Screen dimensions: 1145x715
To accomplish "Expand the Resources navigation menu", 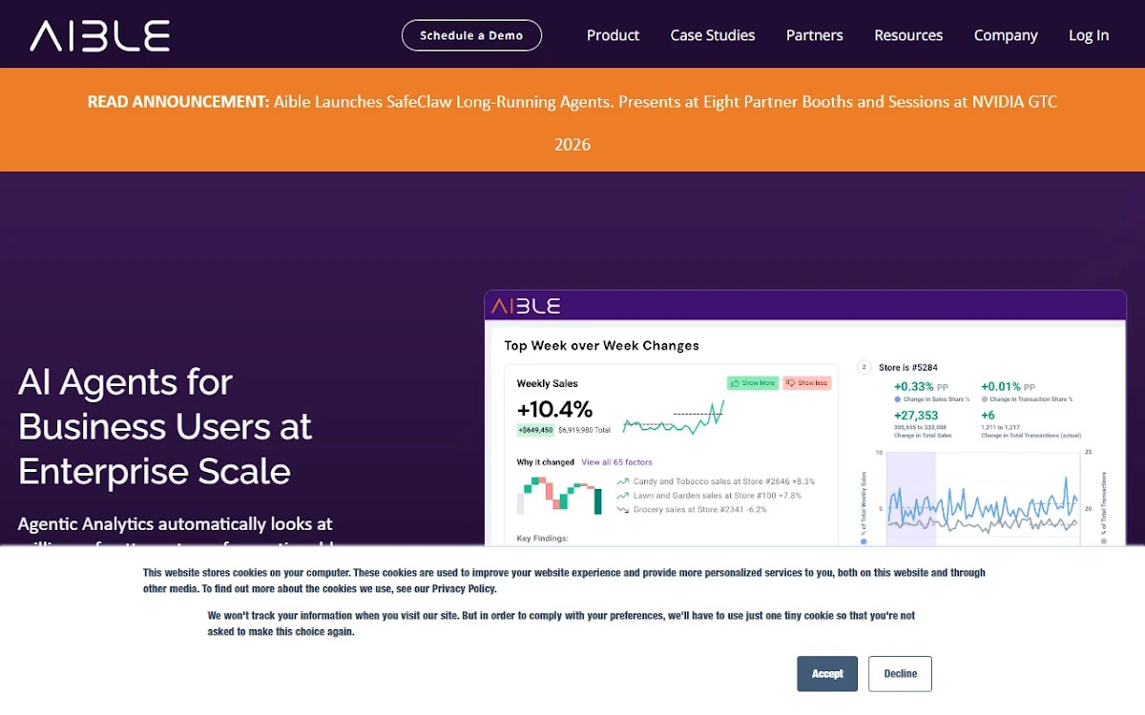I will tap(908, 35).
